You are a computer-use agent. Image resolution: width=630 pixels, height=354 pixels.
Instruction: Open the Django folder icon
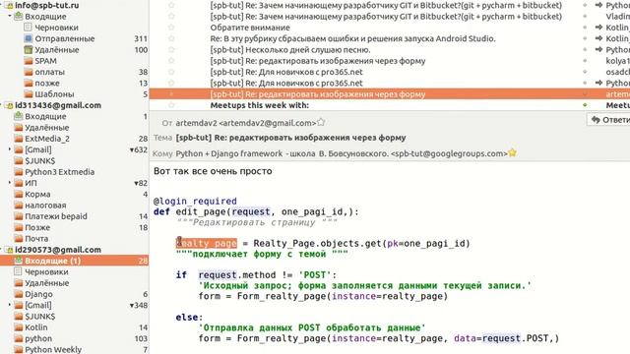(x=18, y=294)
